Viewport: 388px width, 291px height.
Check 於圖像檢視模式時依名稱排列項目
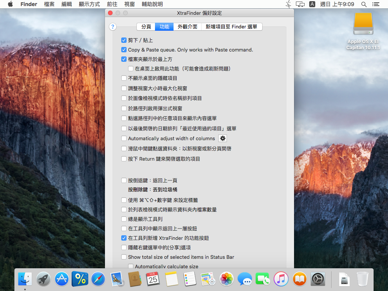[x=124, y=98]
